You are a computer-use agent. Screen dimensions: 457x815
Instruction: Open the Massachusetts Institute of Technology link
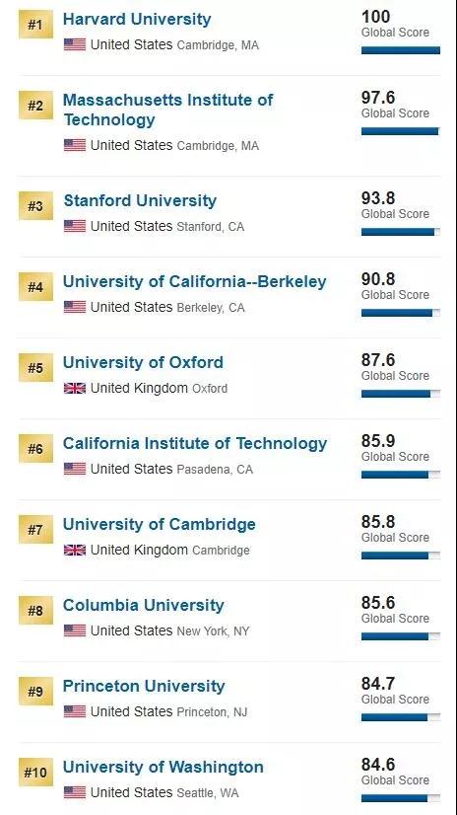tap(168, 110)
